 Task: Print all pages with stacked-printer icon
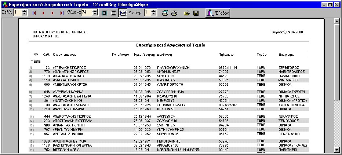coord(165,13)
